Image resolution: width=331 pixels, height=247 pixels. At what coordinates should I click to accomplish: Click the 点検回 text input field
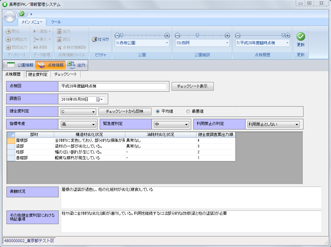pyautogui.click(x=114, y=87)
